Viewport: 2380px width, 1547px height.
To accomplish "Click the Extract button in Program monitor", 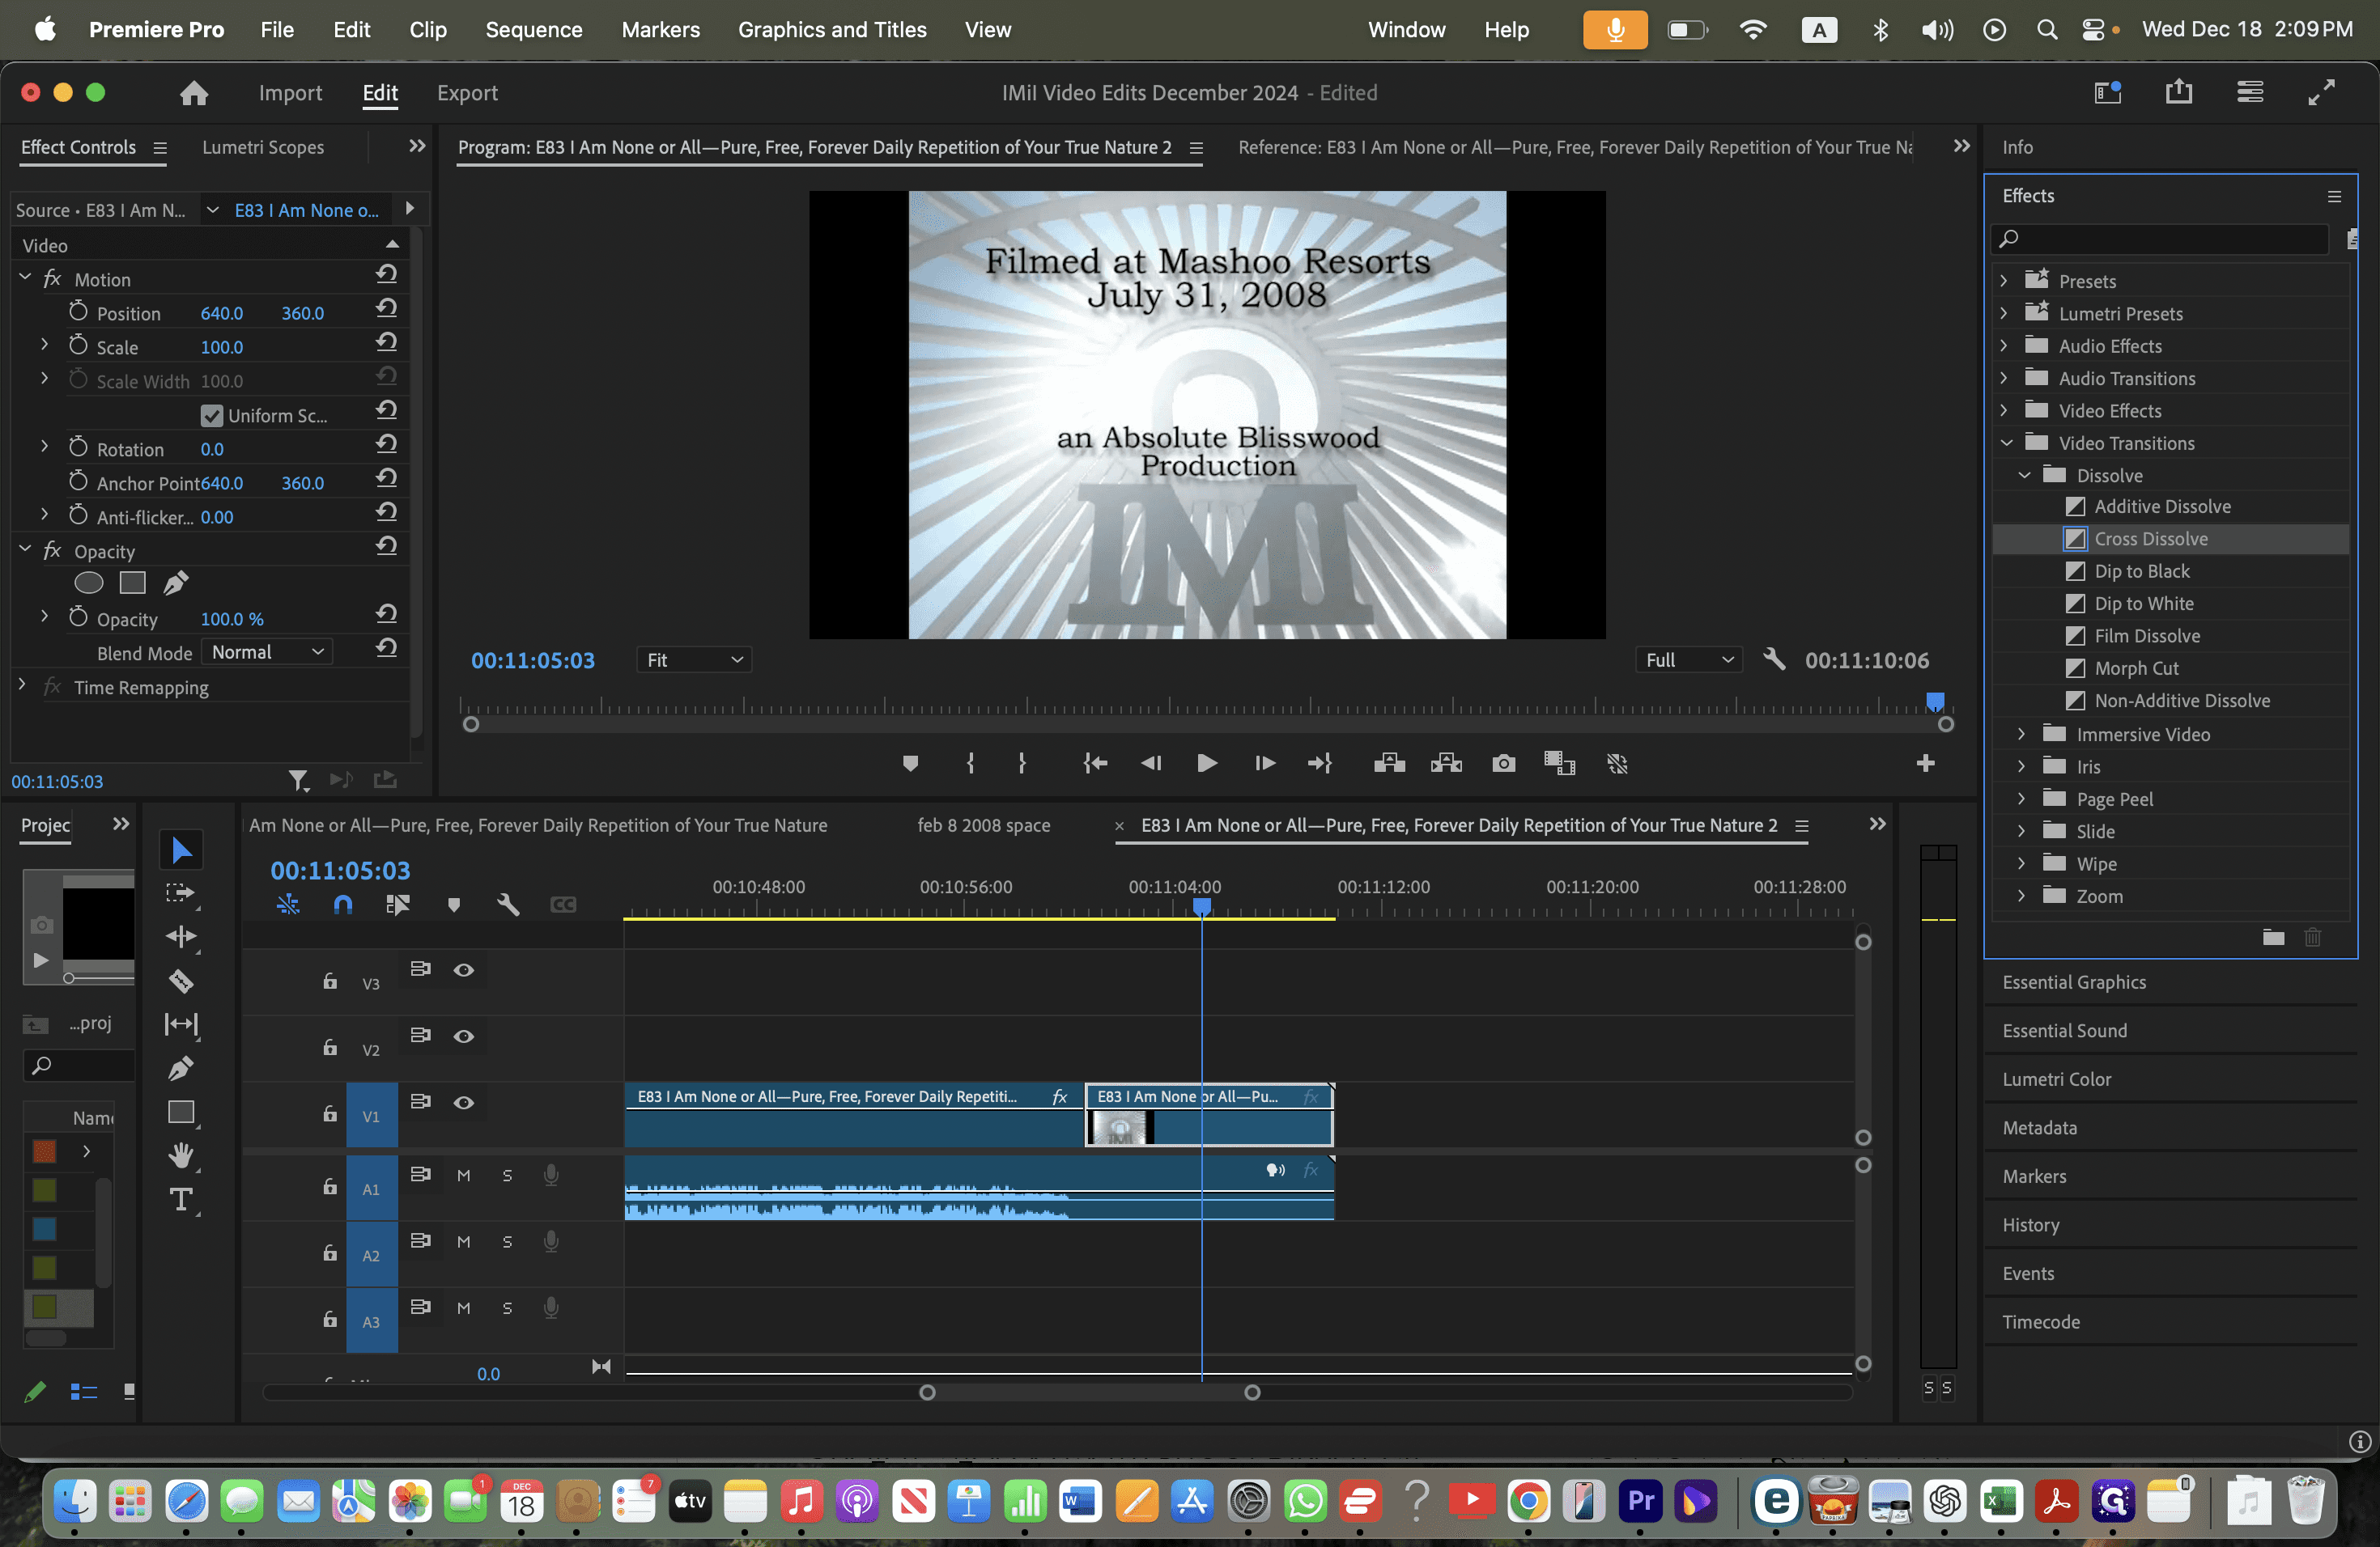I will pos(1446,765).
